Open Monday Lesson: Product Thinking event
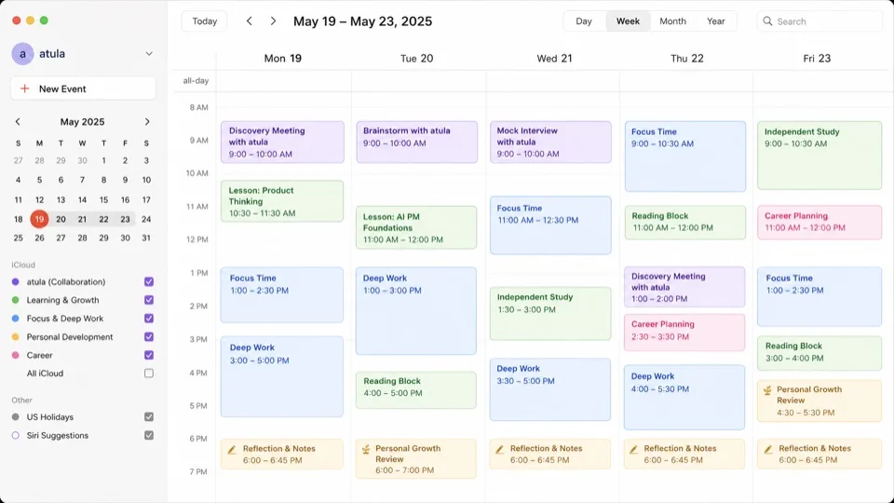Screen dimensions: 894x503 coord(282,201)
